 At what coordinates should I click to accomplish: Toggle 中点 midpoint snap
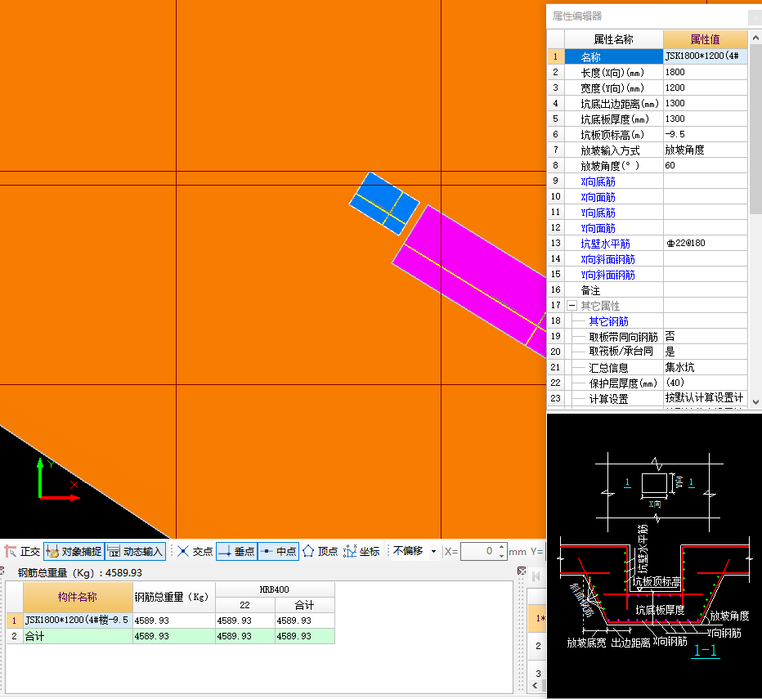[x=279, y=551]
